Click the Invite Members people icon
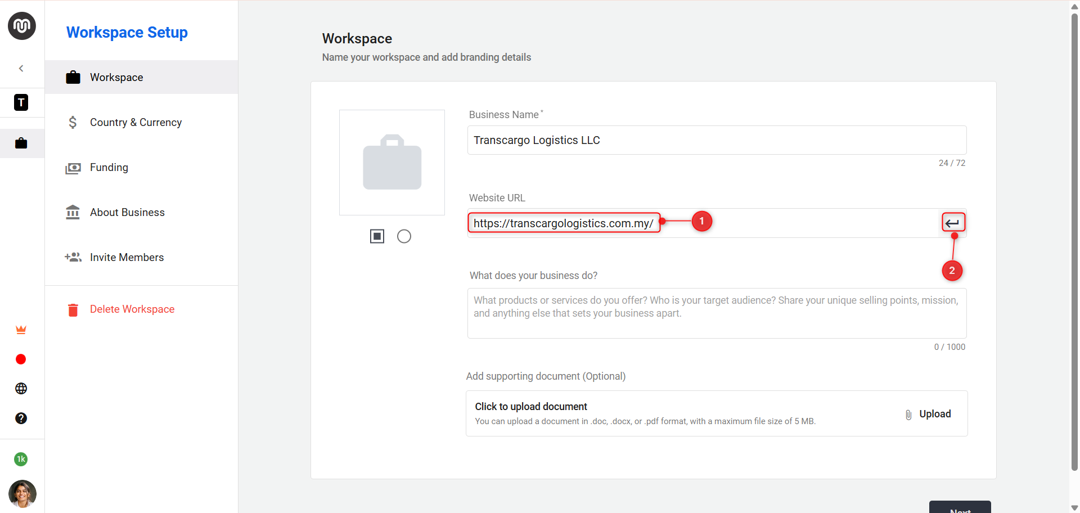This screenshot has width=1080, height=513. click(x=73, y=257)
